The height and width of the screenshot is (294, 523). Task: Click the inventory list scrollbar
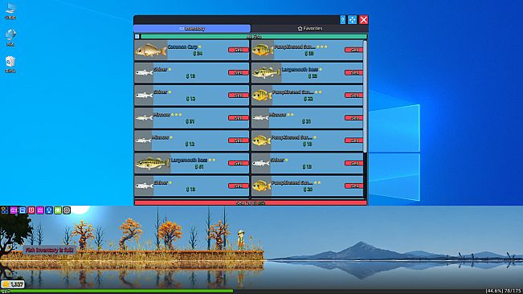366,96
